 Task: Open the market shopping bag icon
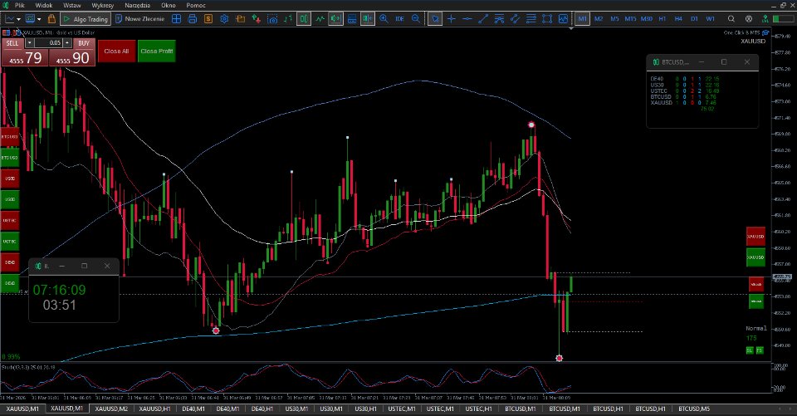click(51, 19)
